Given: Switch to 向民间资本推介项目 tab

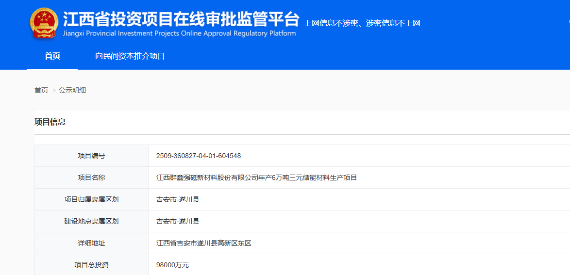Looking at the screenshot, I should (x=130, y=56).
